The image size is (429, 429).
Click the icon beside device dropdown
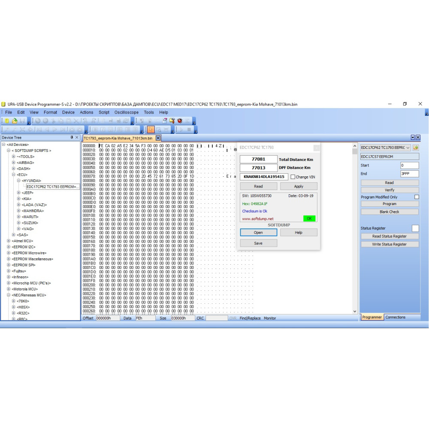coord(416,148)
